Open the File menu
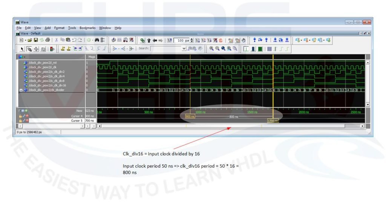 point(19,28)
